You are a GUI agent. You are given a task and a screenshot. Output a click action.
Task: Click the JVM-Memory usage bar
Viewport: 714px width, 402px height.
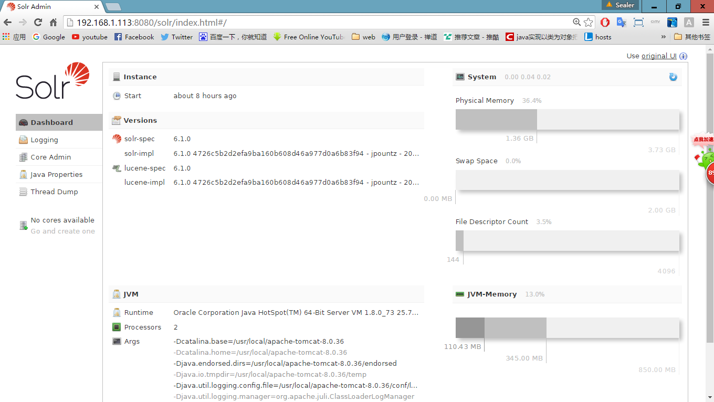[568, 327]
